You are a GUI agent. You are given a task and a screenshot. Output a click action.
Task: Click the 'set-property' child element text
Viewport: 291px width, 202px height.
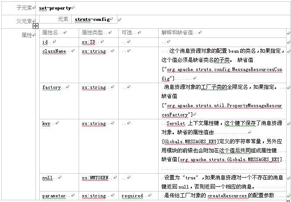(x=55, y=8)
